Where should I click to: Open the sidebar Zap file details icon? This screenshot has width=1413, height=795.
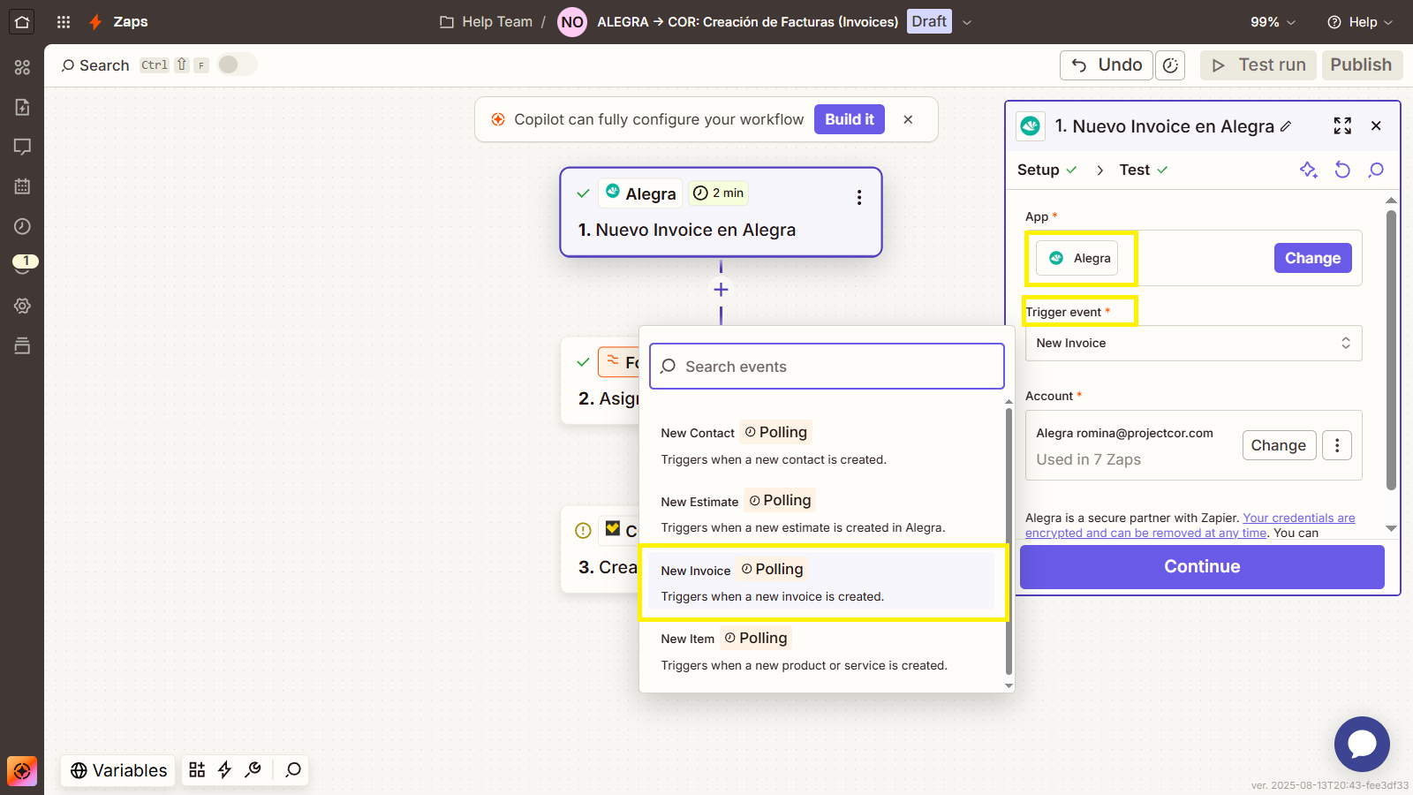(x=22, y=107)
